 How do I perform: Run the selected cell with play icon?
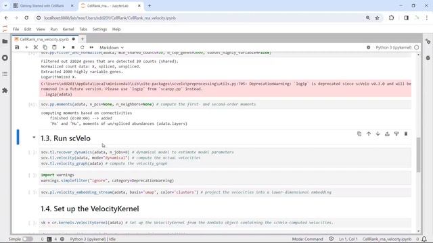pos(64,47)
